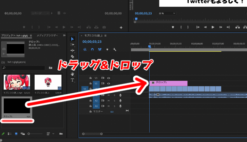The image size is (247, 142).
Task: Go to In point in Program monitor
Action: coord(198,27)
